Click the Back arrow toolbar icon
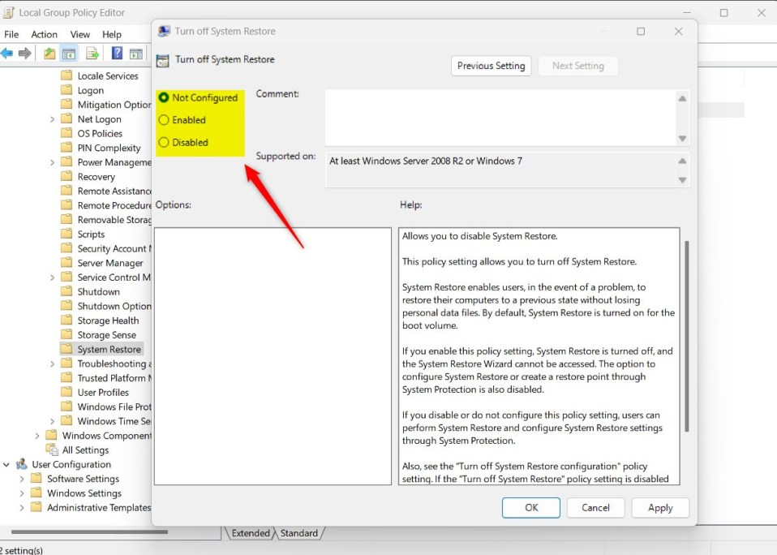Image resolution: width=777 pixels, height=555 pixels. click(7, 53)
